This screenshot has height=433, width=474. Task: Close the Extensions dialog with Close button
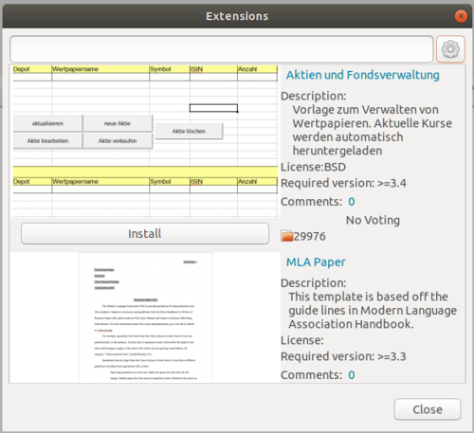point(428,409)
